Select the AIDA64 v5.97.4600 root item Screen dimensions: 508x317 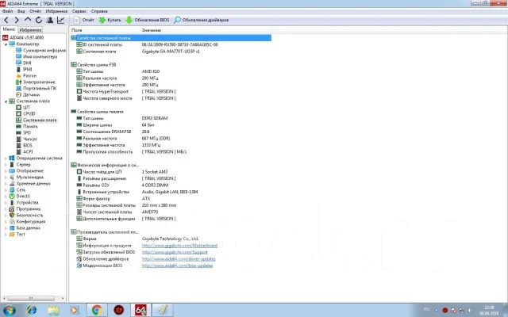pyautogui.click(x=23, y=37)
